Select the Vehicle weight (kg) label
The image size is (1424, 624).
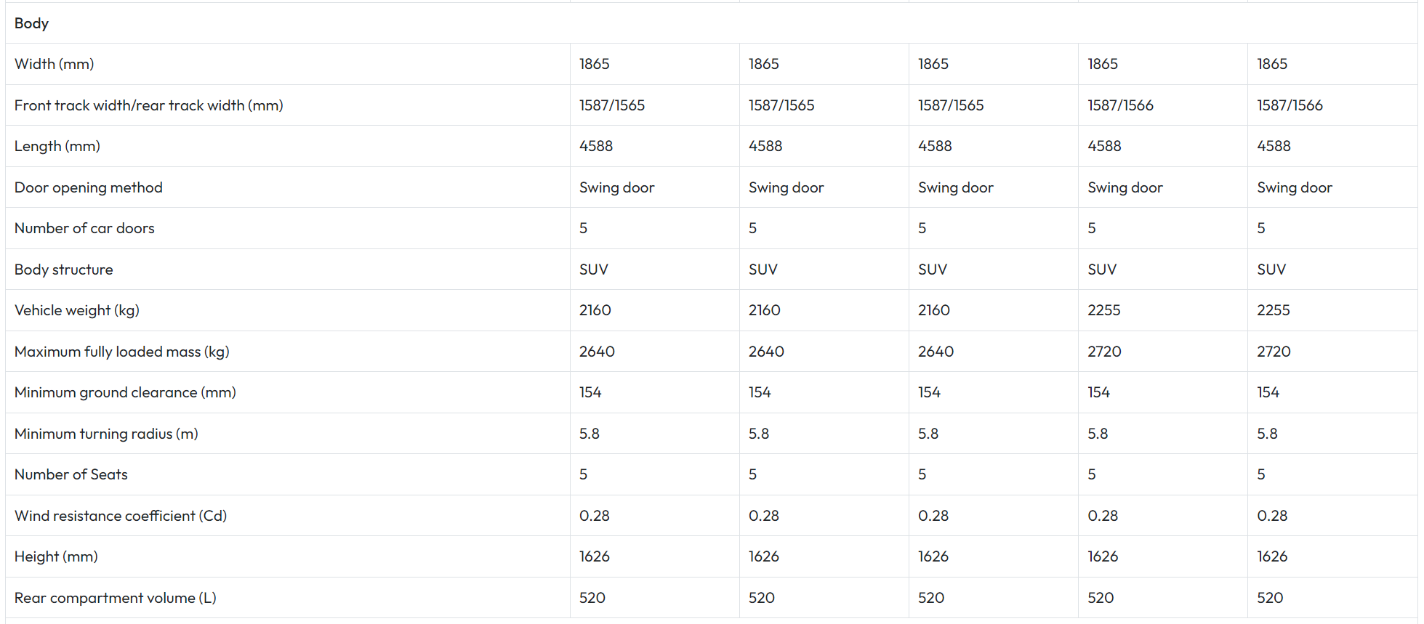pos(76,310)
